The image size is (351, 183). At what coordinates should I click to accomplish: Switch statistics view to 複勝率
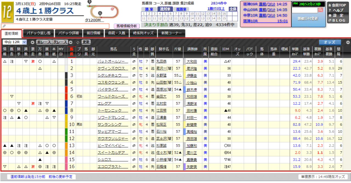[181, 8]
